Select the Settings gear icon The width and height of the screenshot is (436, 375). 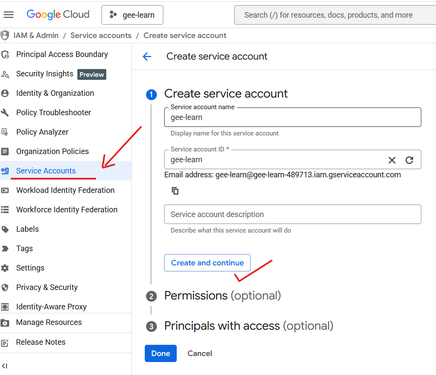coord(6,268)
